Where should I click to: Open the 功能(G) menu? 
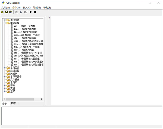37,8
